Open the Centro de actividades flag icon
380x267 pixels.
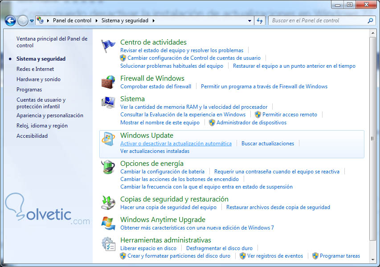pos(108,46)
